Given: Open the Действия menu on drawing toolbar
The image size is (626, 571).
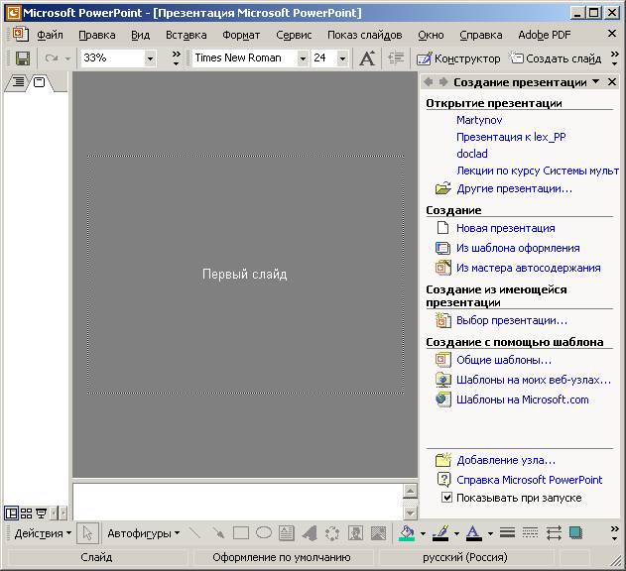Looking at the screenshot, I should pos(43,533).
